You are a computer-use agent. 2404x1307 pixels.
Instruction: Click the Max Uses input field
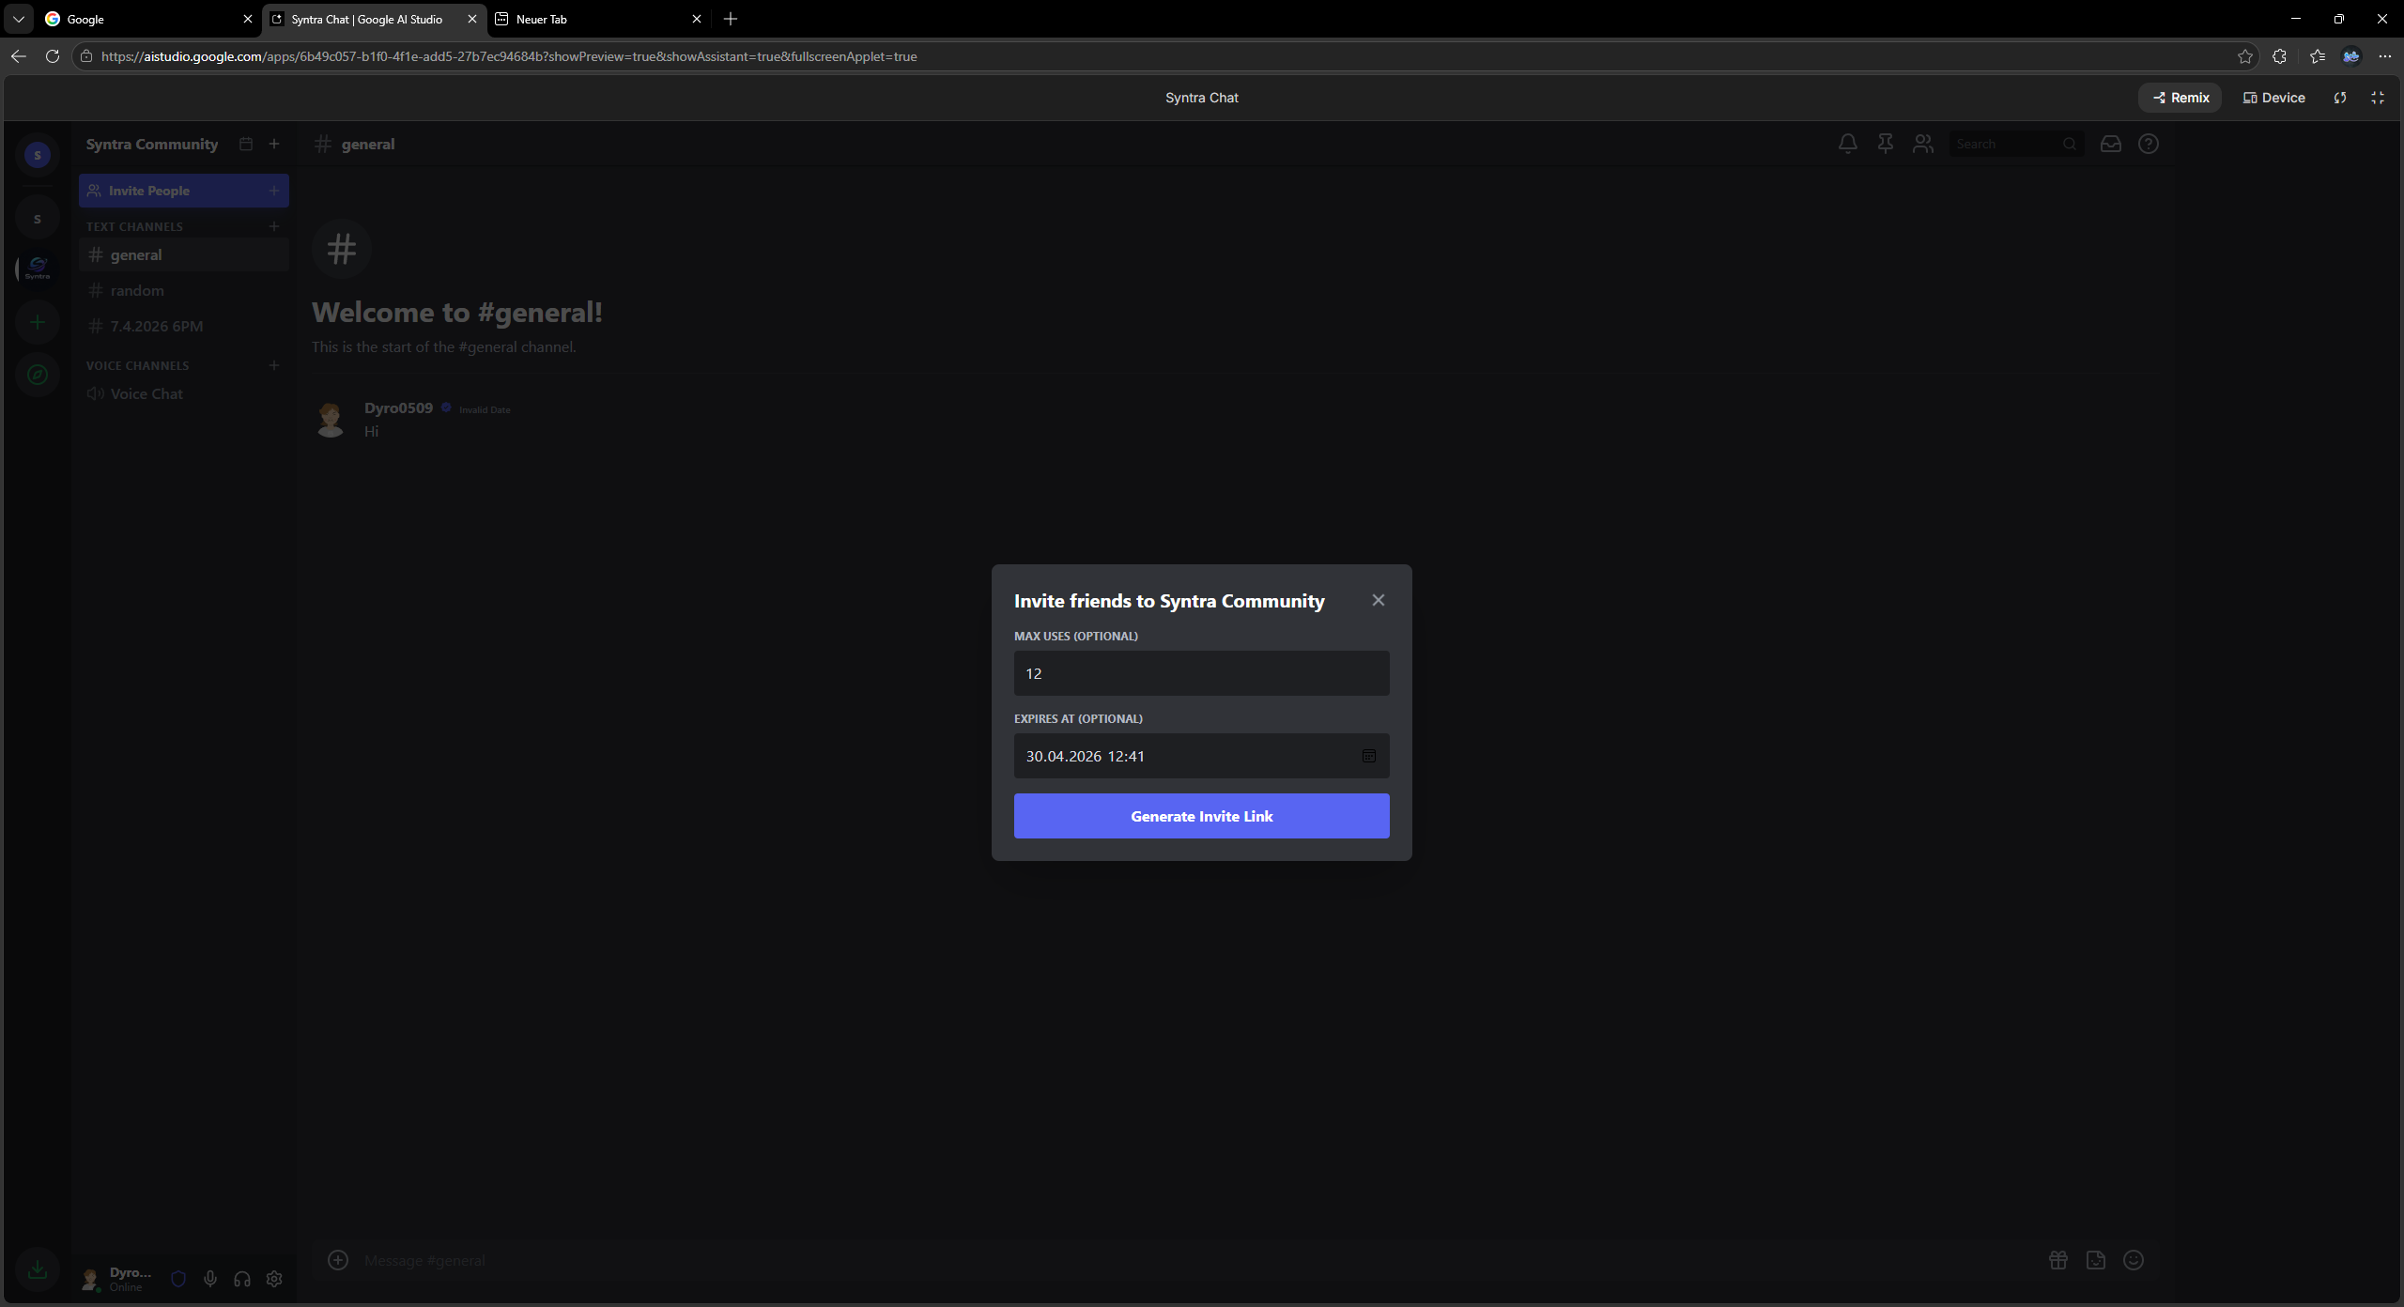1201,673
